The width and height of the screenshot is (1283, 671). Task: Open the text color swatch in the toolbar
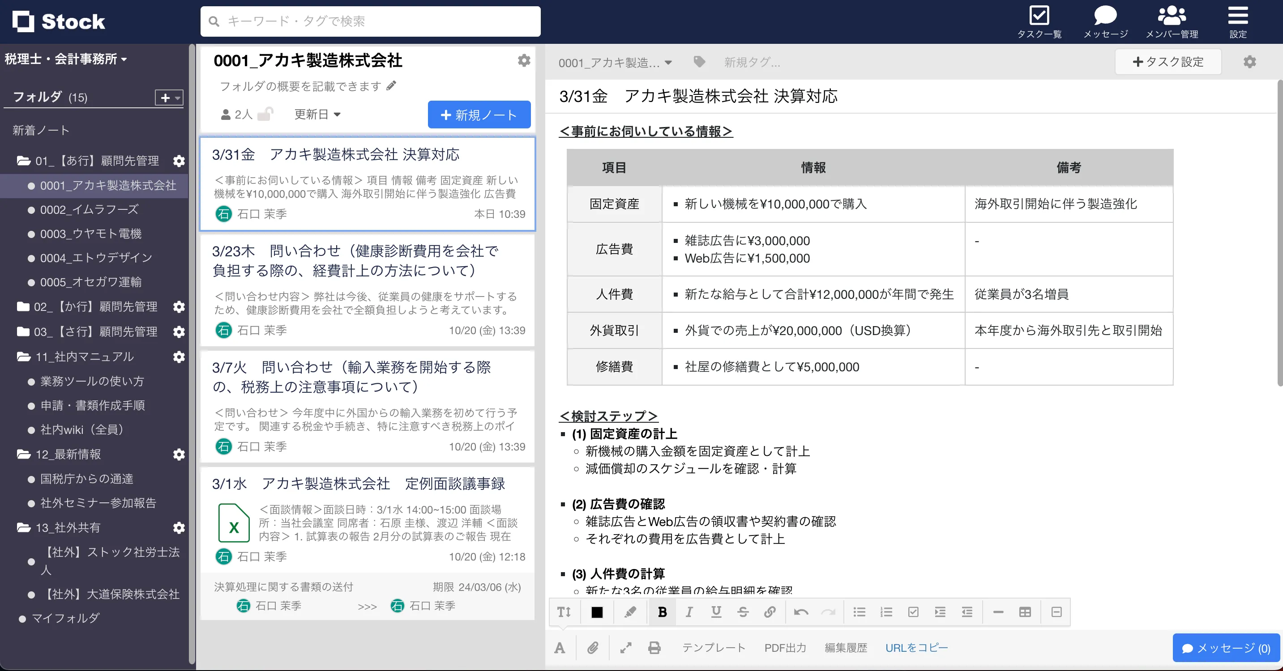click(597, 612)
